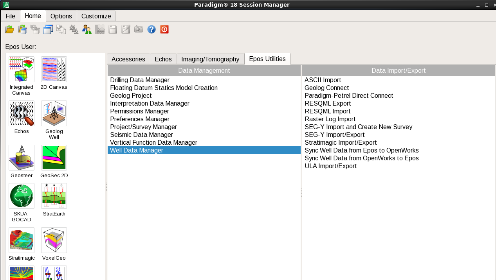The height and width of the screenshot is (280, 496).
Task: Maximize the Session Manager window
Action: 487,5
